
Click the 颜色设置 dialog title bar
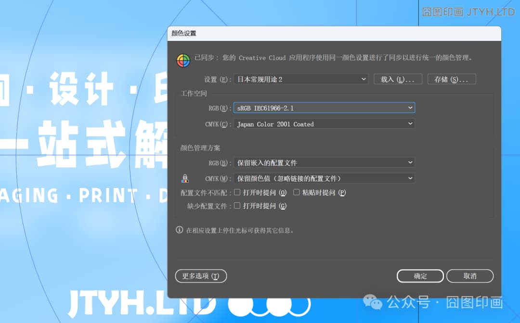(x=334, y=34)
